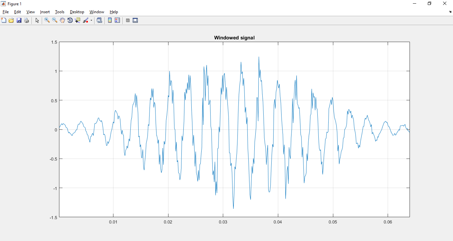Image resolution: width=453 pixels, height=241 pixels.
Task: Activate the Zoom Out magnifier tool
Action: pos(55,20)
